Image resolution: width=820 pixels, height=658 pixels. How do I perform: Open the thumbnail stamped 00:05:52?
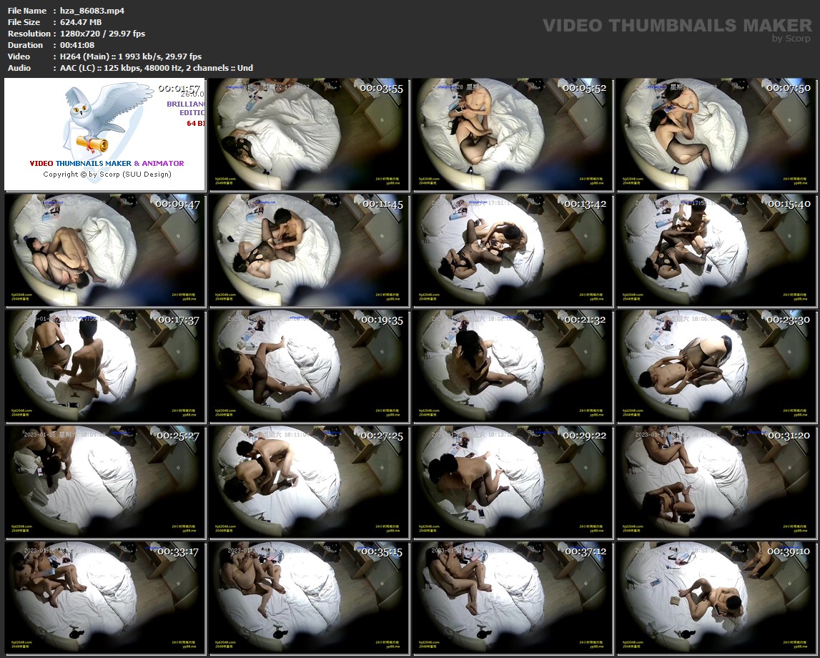tap(513, 134)
